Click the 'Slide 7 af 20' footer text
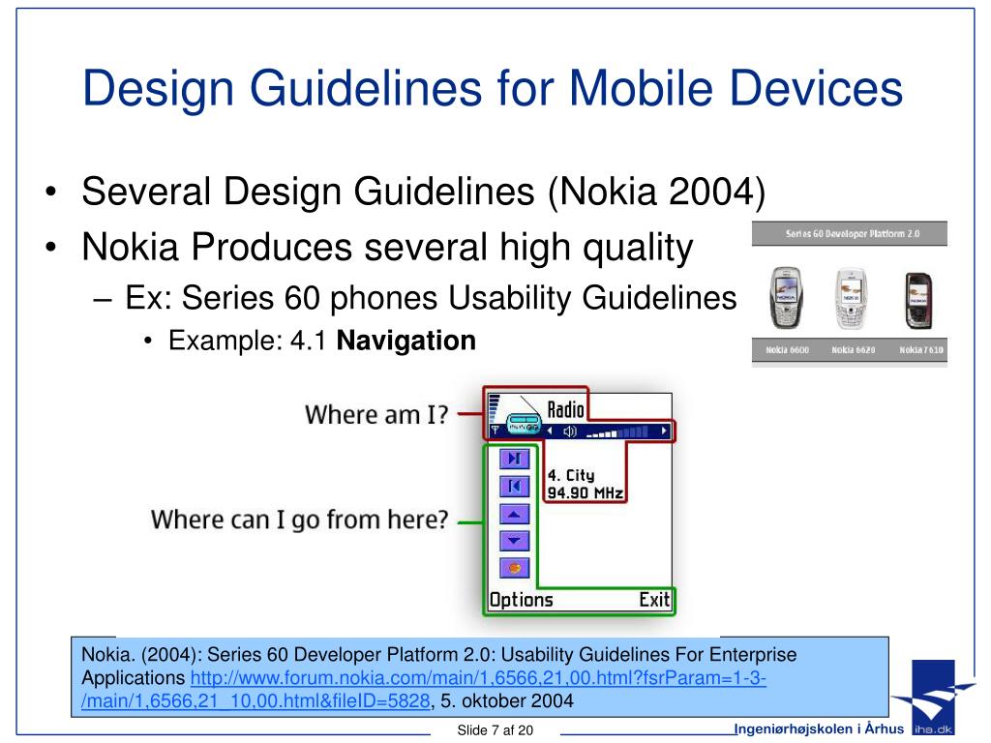 (495, 730)
